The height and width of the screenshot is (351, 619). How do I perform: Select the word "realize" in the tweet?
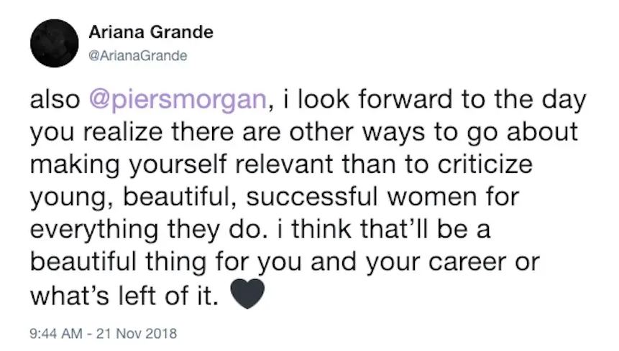[x=123, y=132]
